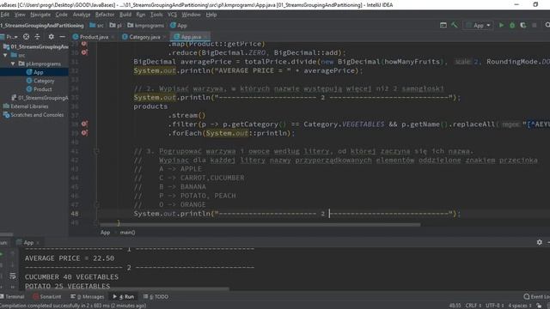Open the project structure icon left of hammer
The width and height of the screenshot is (550, 309).
tap(443, 25)
